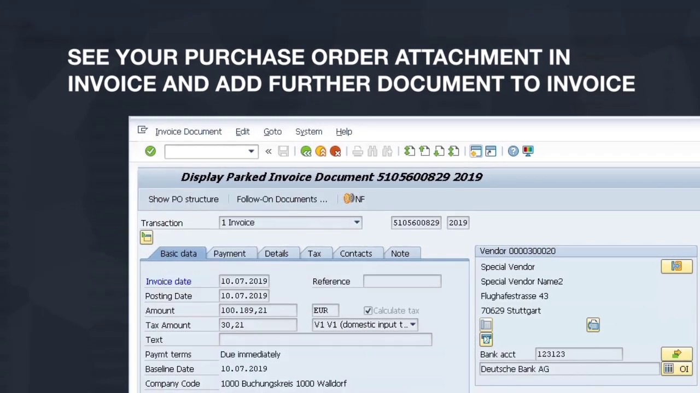Click the Tax Amount field showing 30,21

(258, 325)
